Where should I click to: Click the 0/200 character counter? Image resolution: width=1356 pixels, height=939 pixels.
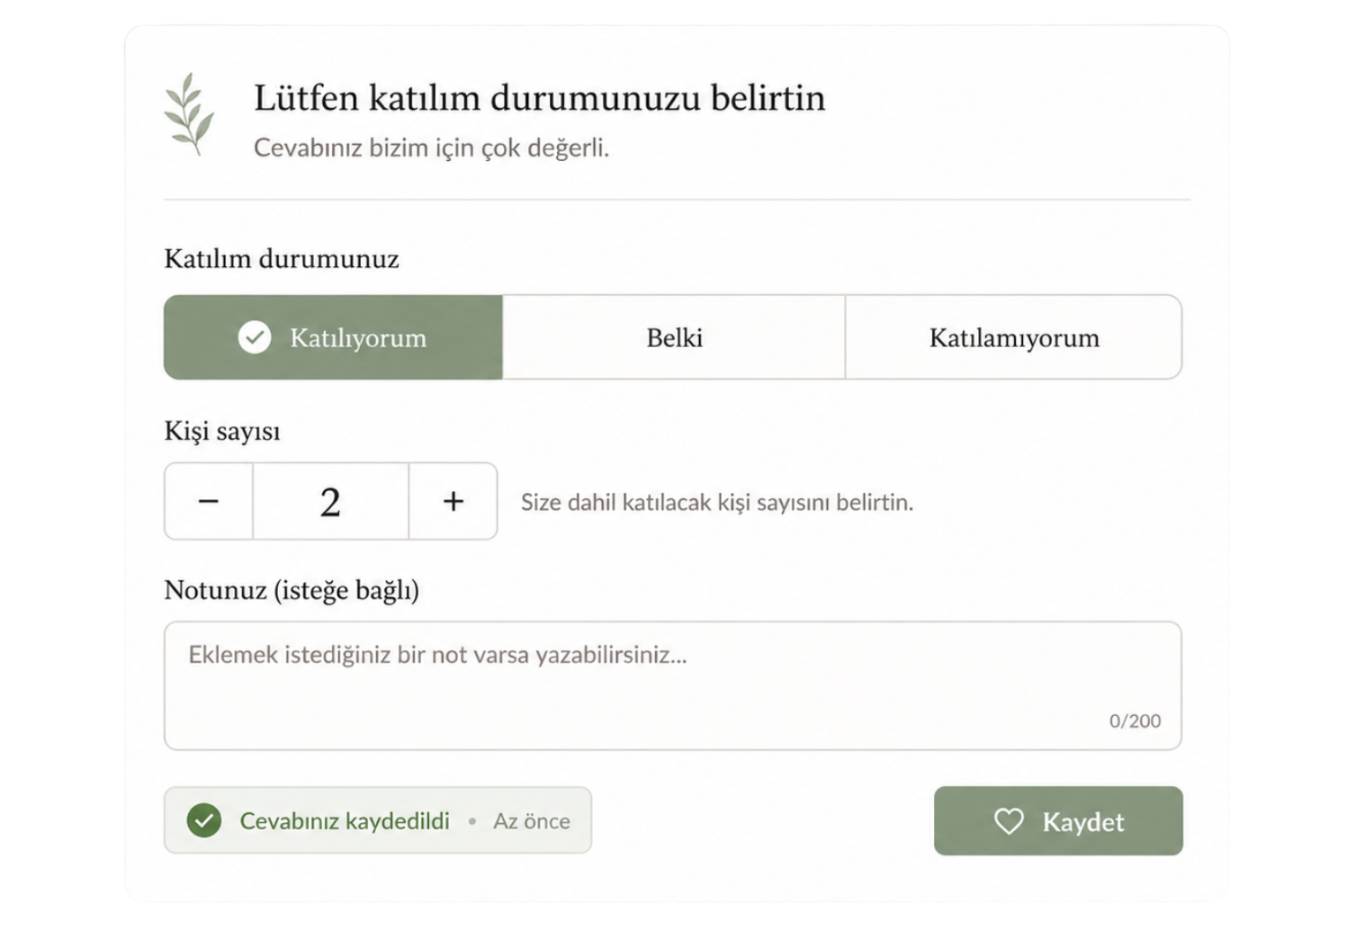[1135, 721]
